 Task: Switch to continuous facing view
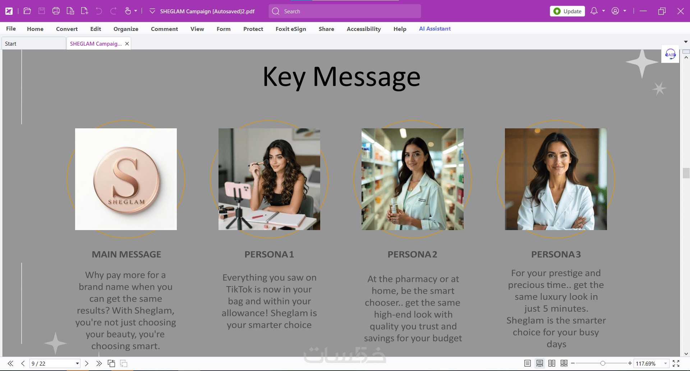[564, 363]
